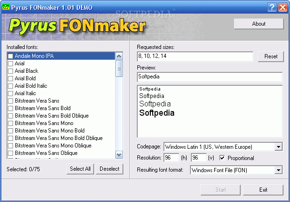Check Bitstream Vera Sans Oblique checkbox
Screen dimensions: 290x202
(x=11, y=153)
